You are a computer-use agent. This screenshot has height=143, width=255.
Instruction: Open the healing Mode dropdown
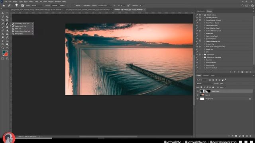[x=37, y=6]
